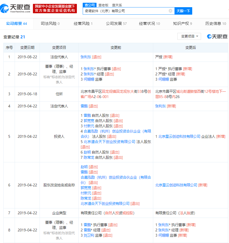The image size is (229, 243).
Task: Open the 司法风险 section tab
Action: pos(50,23)
